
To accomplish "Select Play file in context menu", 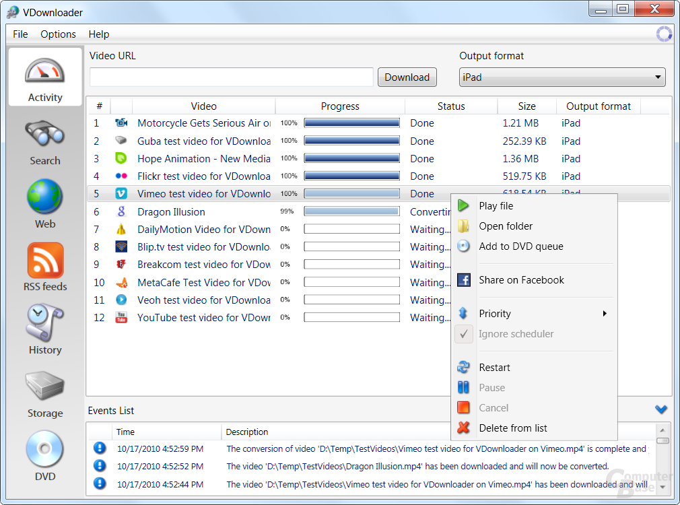I will pyautogui.click(x=496, y=206).
